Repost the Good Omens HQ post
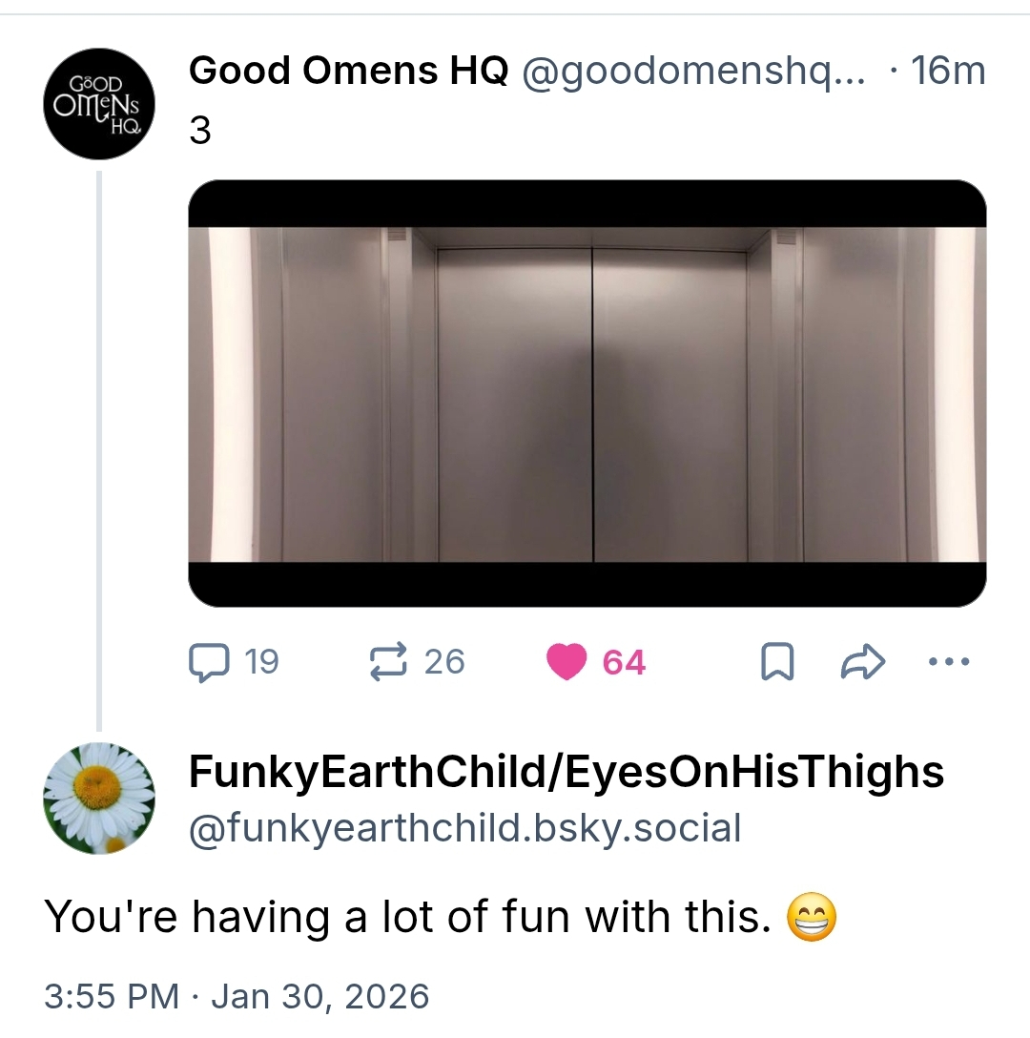 388,661
